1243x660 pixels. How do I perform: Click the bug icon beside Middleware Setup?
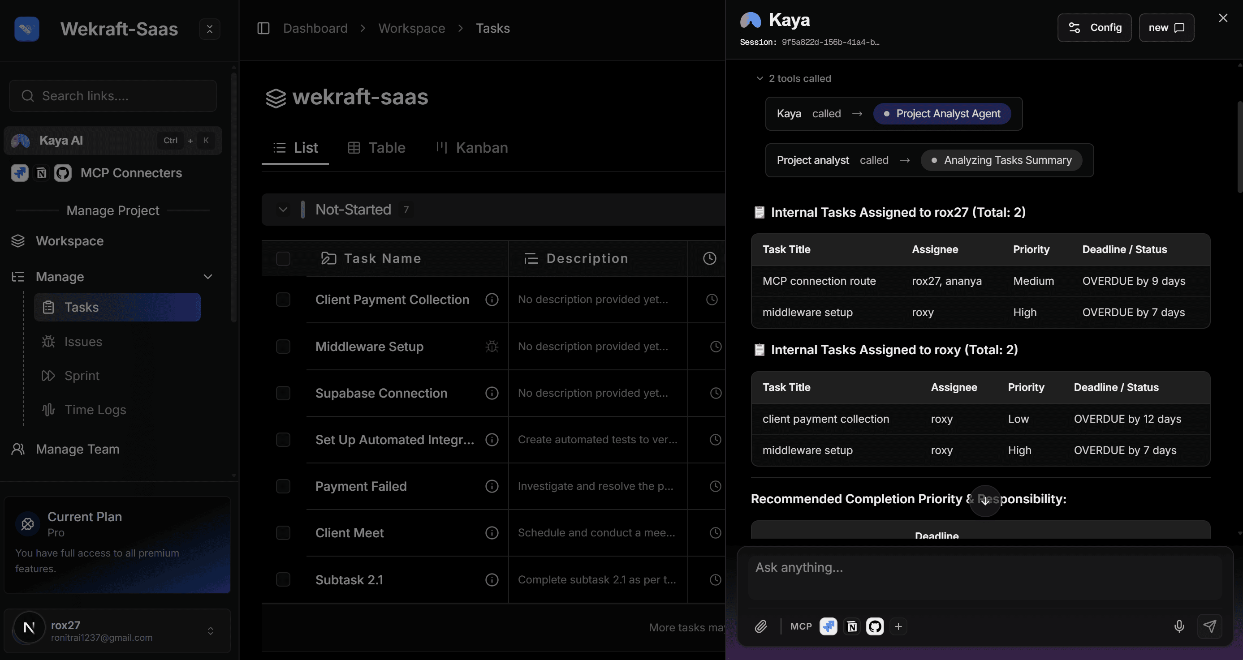pyautogui.click(x=492, y=346)
